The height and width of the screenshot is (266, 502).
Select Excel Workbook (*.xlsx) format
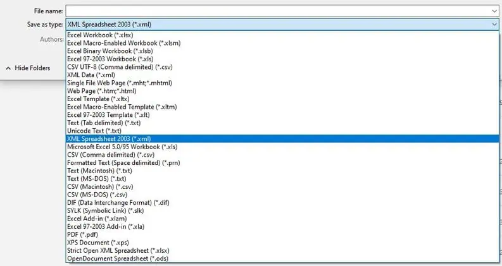tap(282, 35)
